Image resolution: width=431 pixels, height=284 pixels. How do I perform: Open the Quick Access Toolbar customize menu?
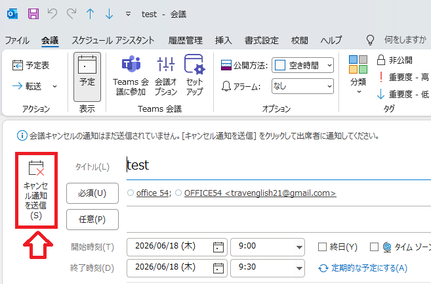click(128, 14)
